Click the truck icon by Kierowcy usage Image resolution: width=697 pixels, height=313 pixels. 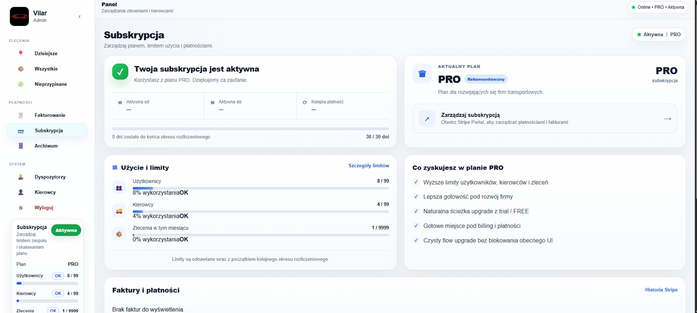click(119, 211)
